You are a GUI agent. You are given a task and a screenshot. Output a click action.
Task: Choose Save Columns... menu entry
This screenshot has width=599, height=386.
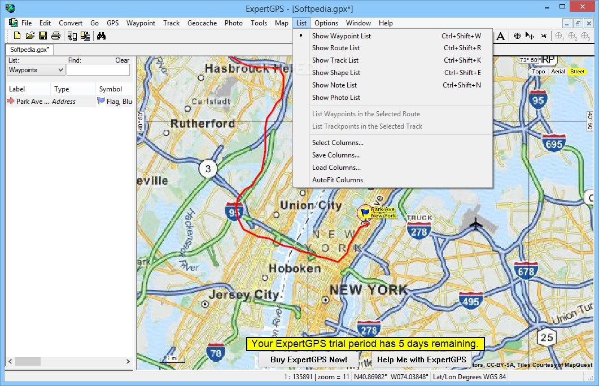[393, 155]
